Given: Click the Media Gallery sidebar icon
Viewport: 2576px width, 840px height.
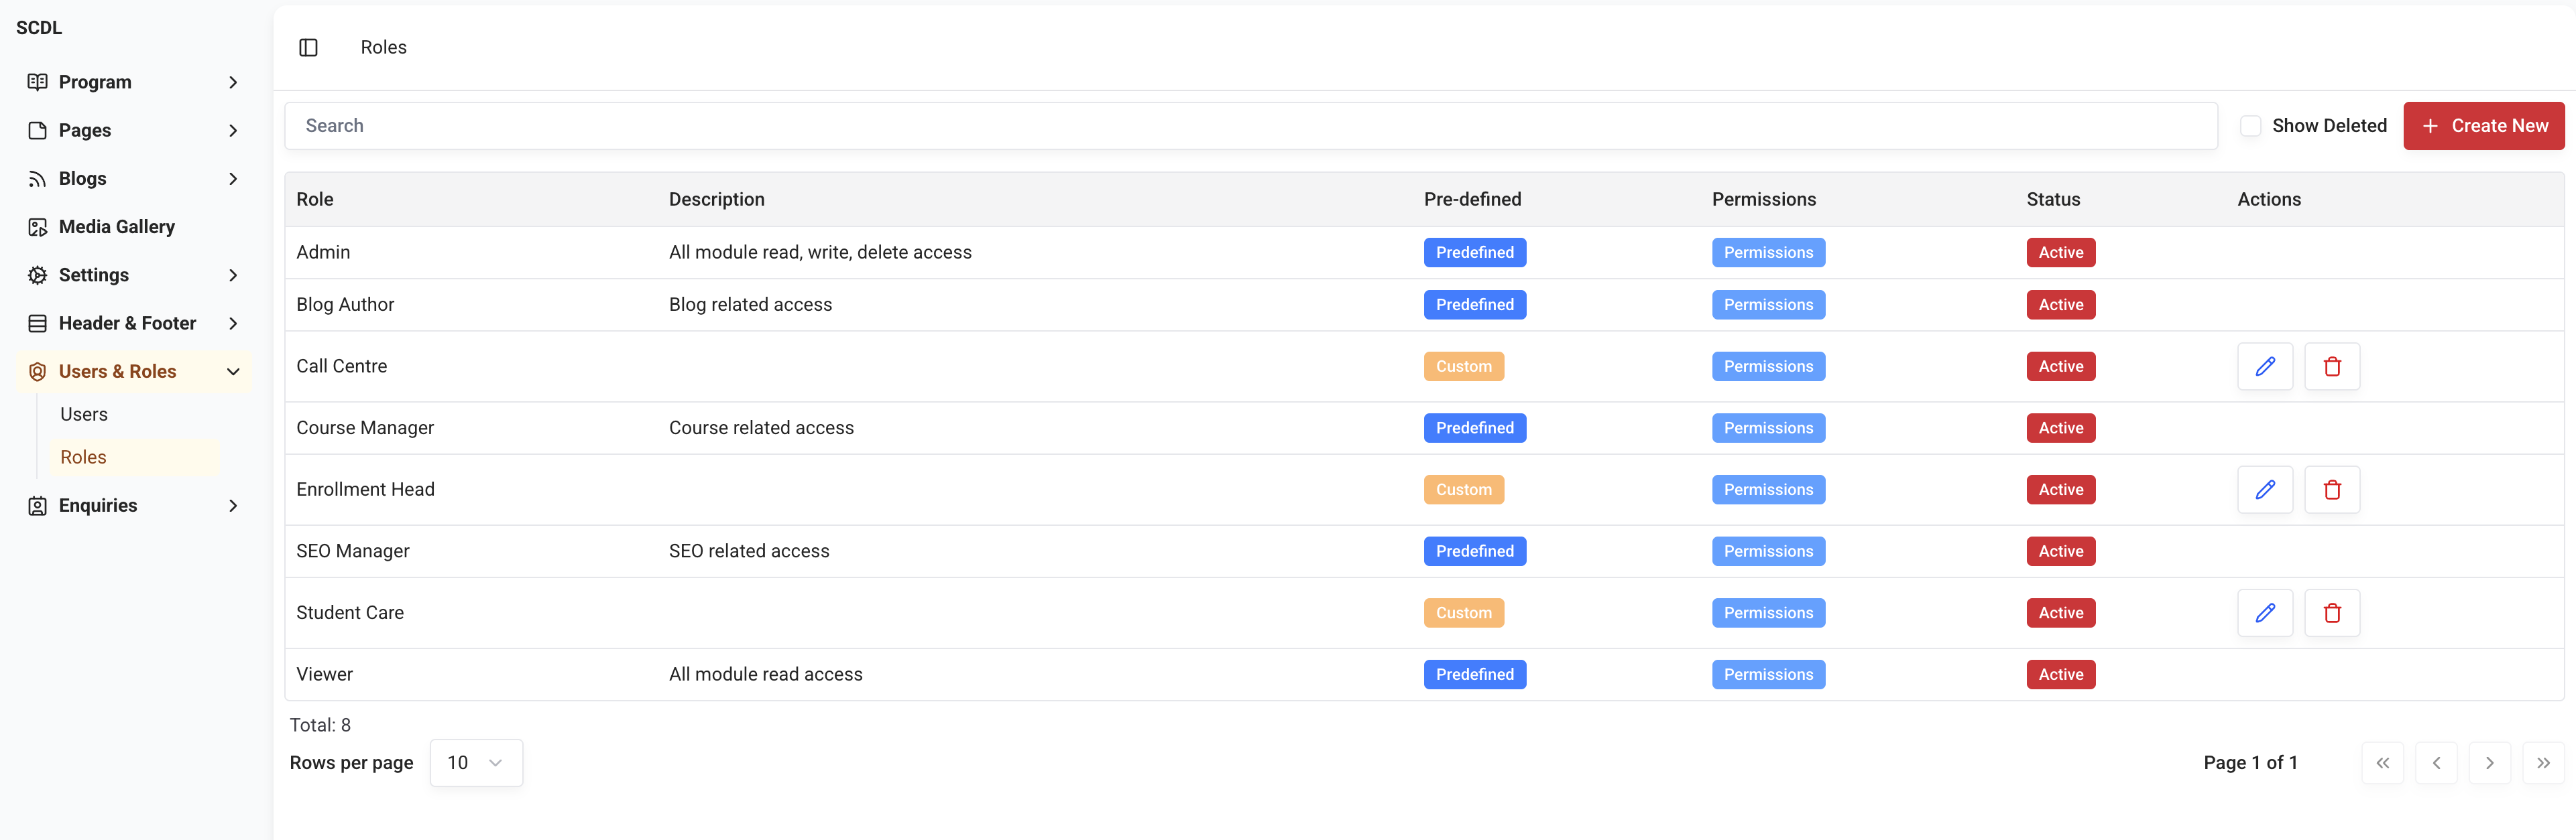Looking at the screenshot, I should point(37,226).
